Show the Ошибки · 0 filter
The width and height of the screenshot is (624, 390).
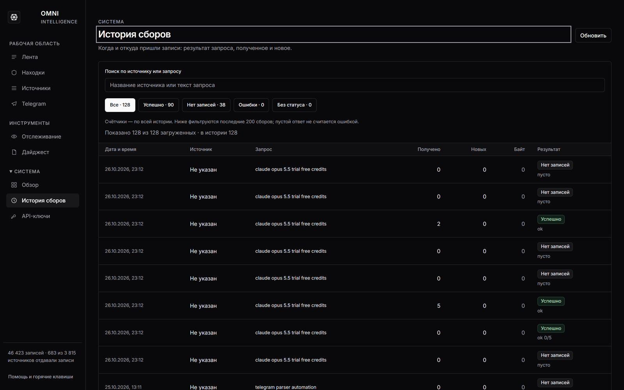(x=251, y=105)
